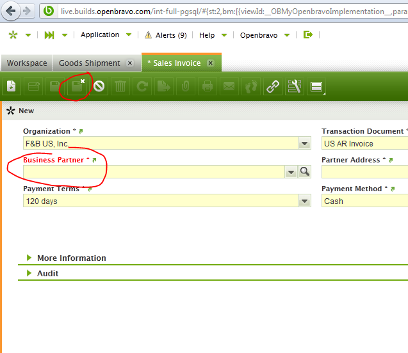Open the Application menu

coord(100,35)
